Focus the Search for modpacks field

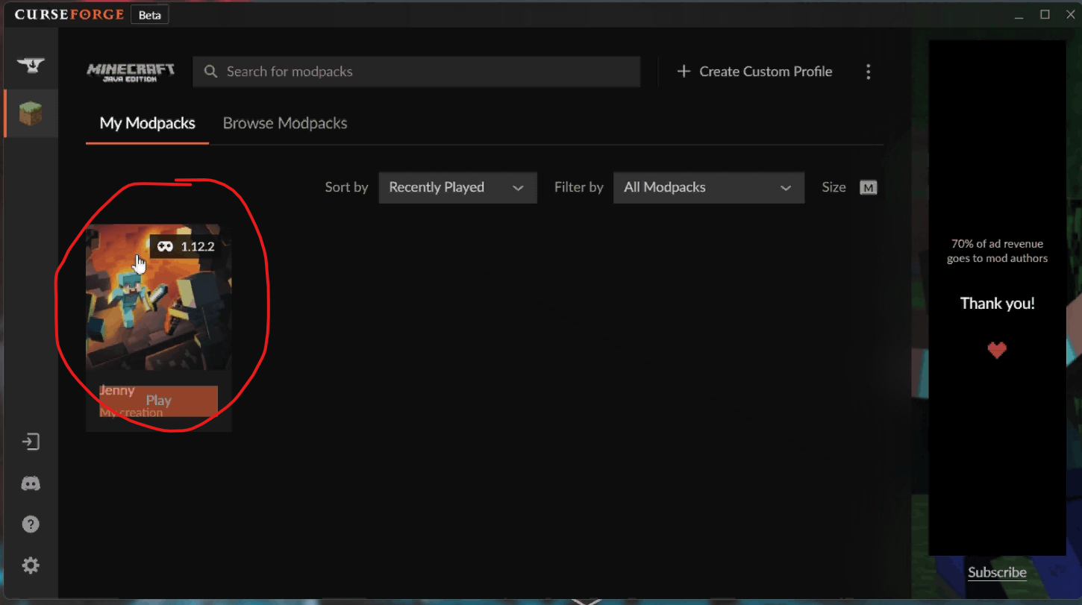416,72
